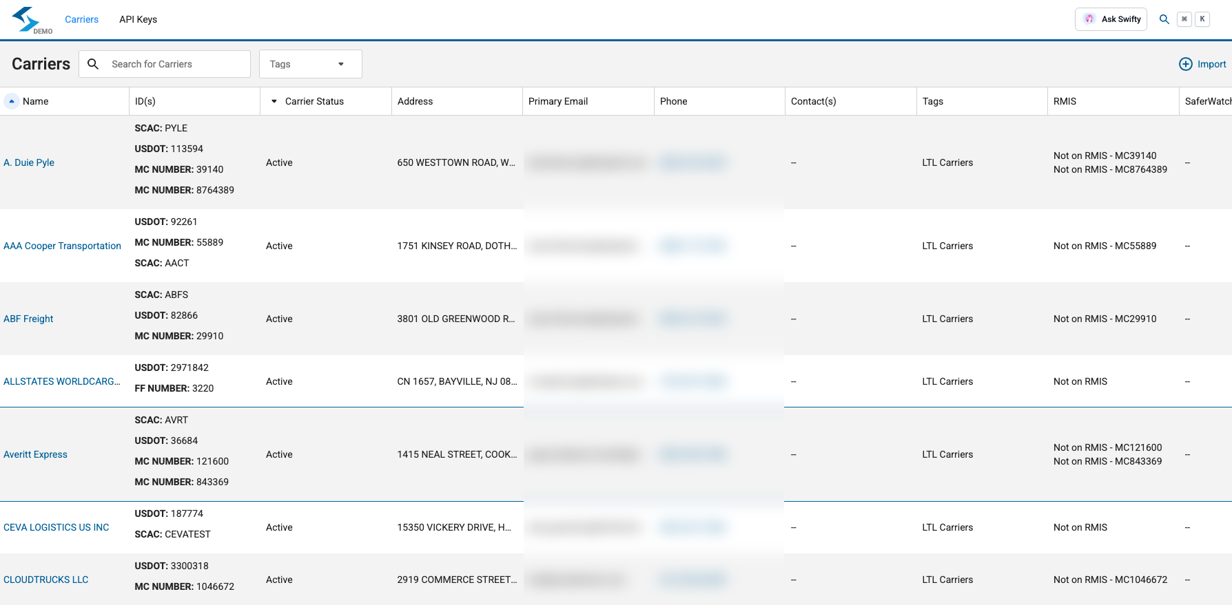Click address 1751 KINSEY ROAD, DOTH...

tap(457, 246)
